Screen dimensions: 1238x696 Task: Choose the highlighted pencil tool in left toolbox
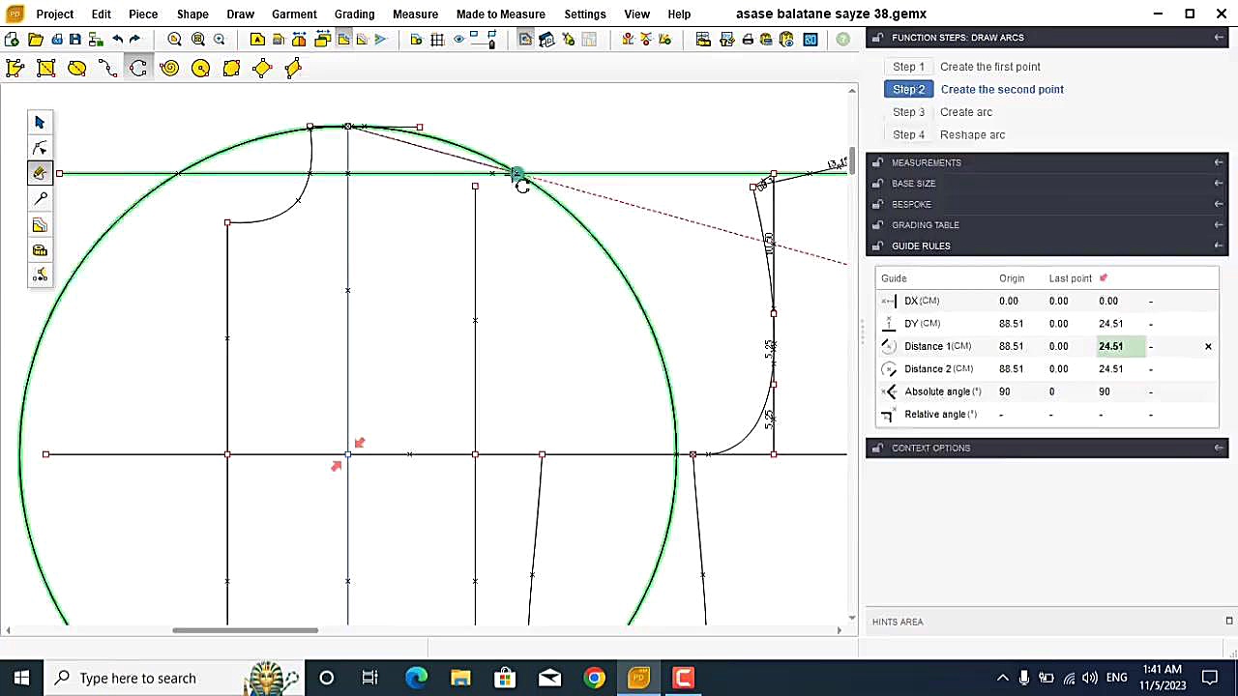[40, 173]
